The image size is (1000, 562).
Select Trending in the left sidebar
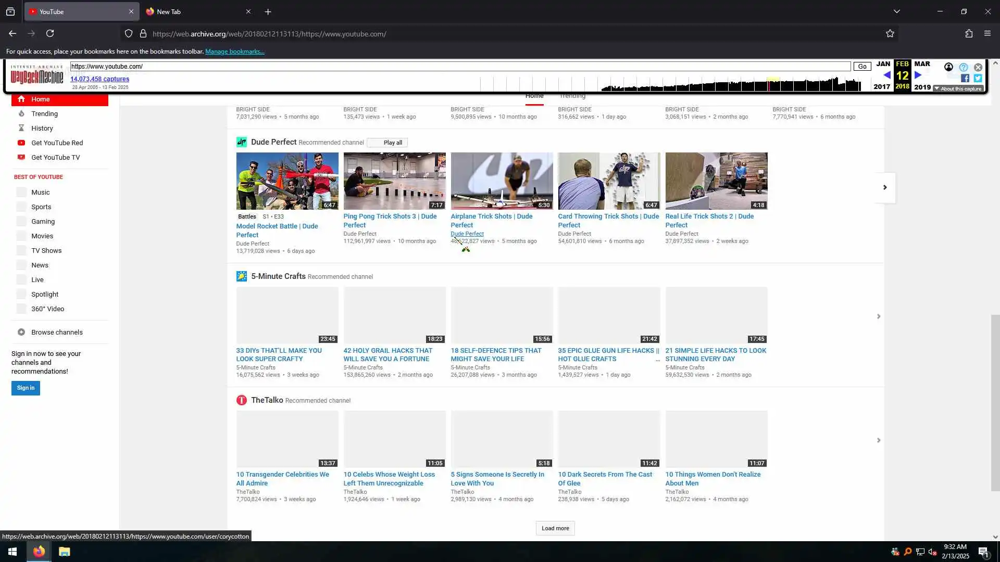click(x=44, y=113)
